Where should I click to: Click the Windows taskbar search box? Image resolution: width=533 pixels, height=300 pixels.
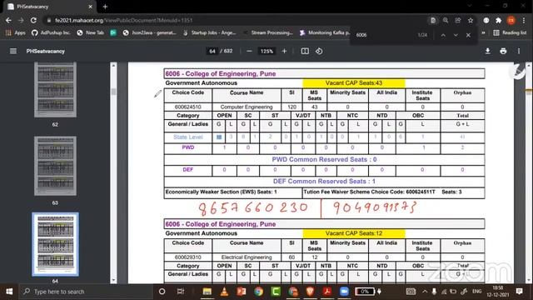pyautogui.click(x=86, y=292)
